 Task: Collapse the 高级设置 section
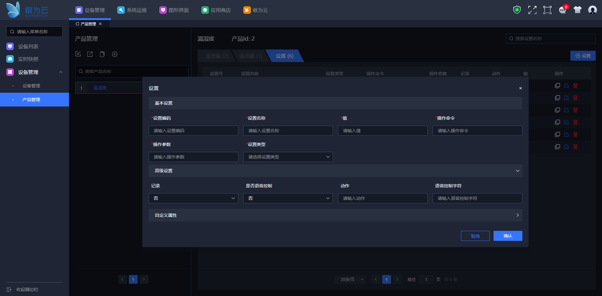517,171
